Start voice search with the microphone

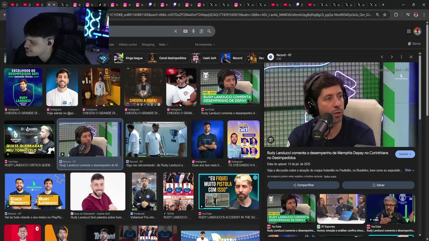(193, 31)
